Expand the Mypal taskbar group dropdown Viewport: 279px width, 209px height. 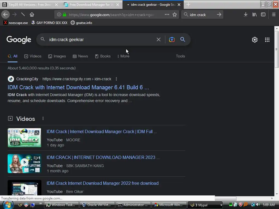click(x=221, y=205)
